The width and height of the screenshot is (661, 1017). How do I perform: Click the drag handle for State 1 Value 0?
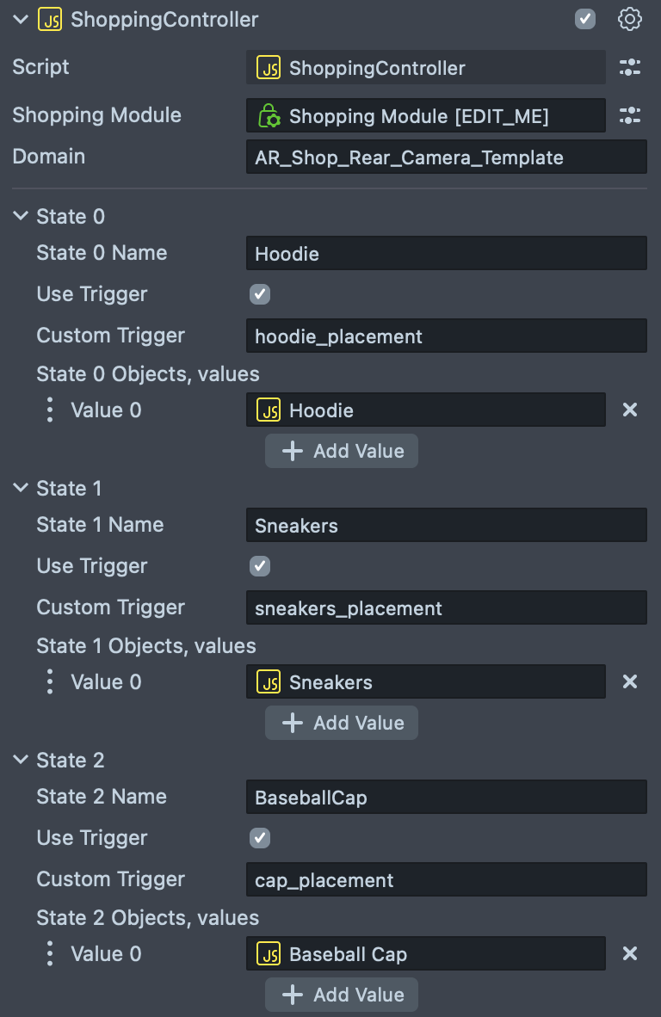[x=50, y=682]
